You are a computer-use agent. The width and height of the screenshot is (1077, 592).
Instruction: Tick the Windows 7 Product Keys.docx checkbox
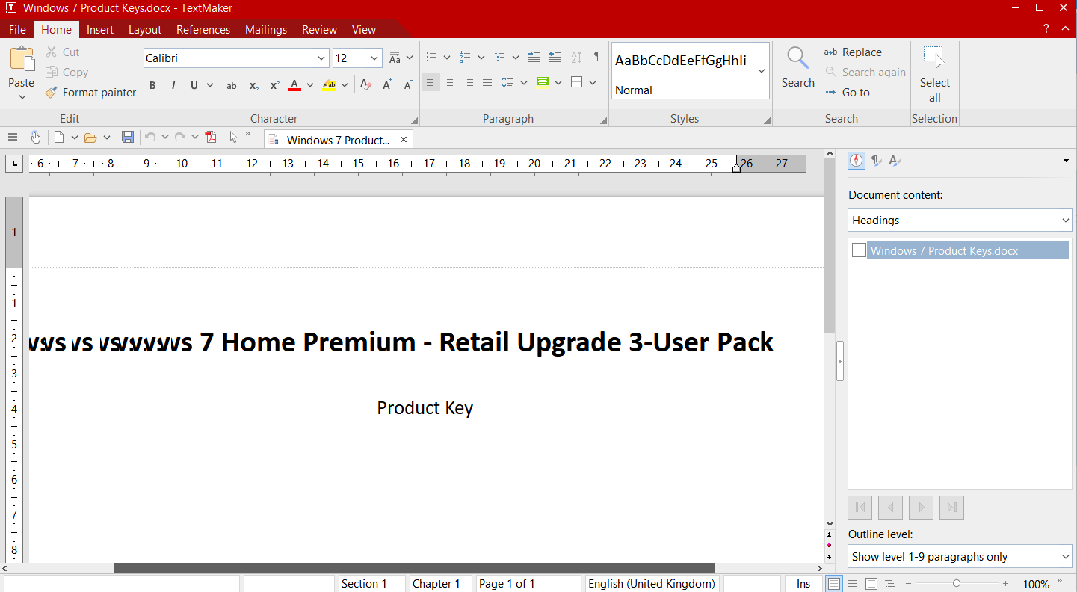click(859, 250)
